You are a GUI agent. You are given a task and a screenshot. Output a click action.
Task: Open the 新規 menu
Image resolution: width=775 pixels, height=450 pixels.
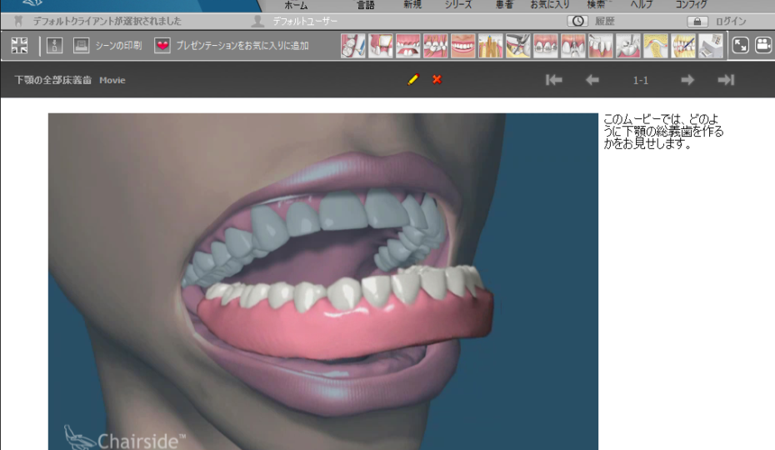[x=412, y=5]
